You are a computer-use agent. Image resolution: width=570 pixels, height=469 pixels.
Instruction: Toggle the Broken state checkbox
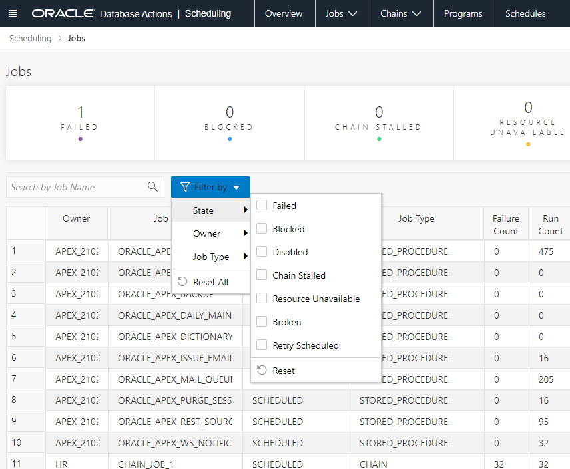262,321
